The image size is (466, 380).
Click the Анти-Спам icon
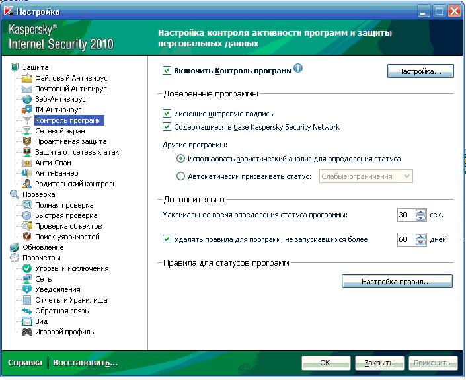(26, 163)
